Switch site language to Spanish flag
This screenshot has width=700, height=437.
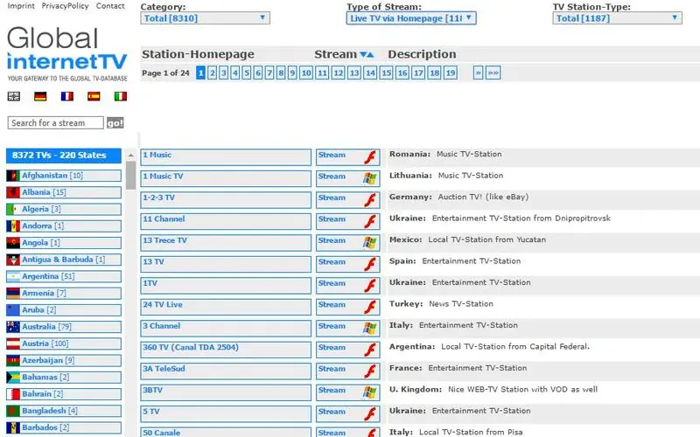click(x=94, y=96)
